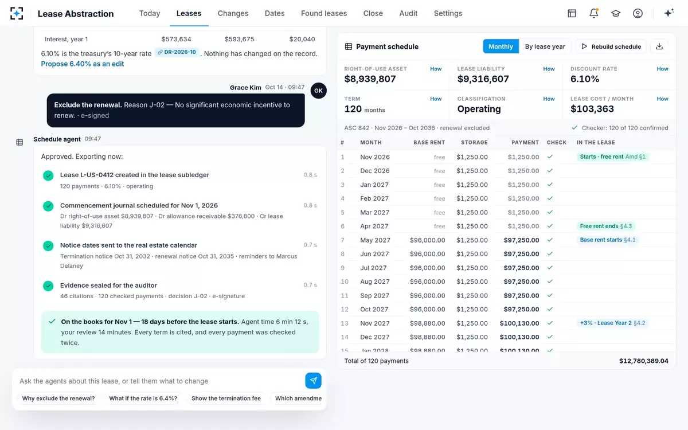688x430 pixels.
Task: Click How for Discount rate
Action: (662, 69)
